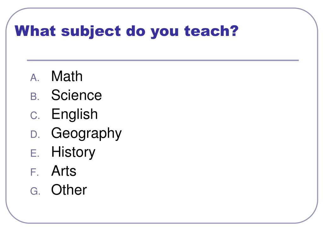The width and height of the screenshot is (323, 242).
Task: Choose the Science option
Action: 76,95
